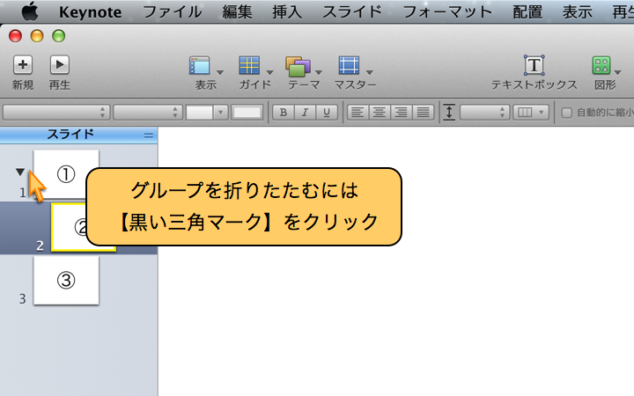Open the 図形 shapes icon

pyautogui.click(x=601, y=65)
